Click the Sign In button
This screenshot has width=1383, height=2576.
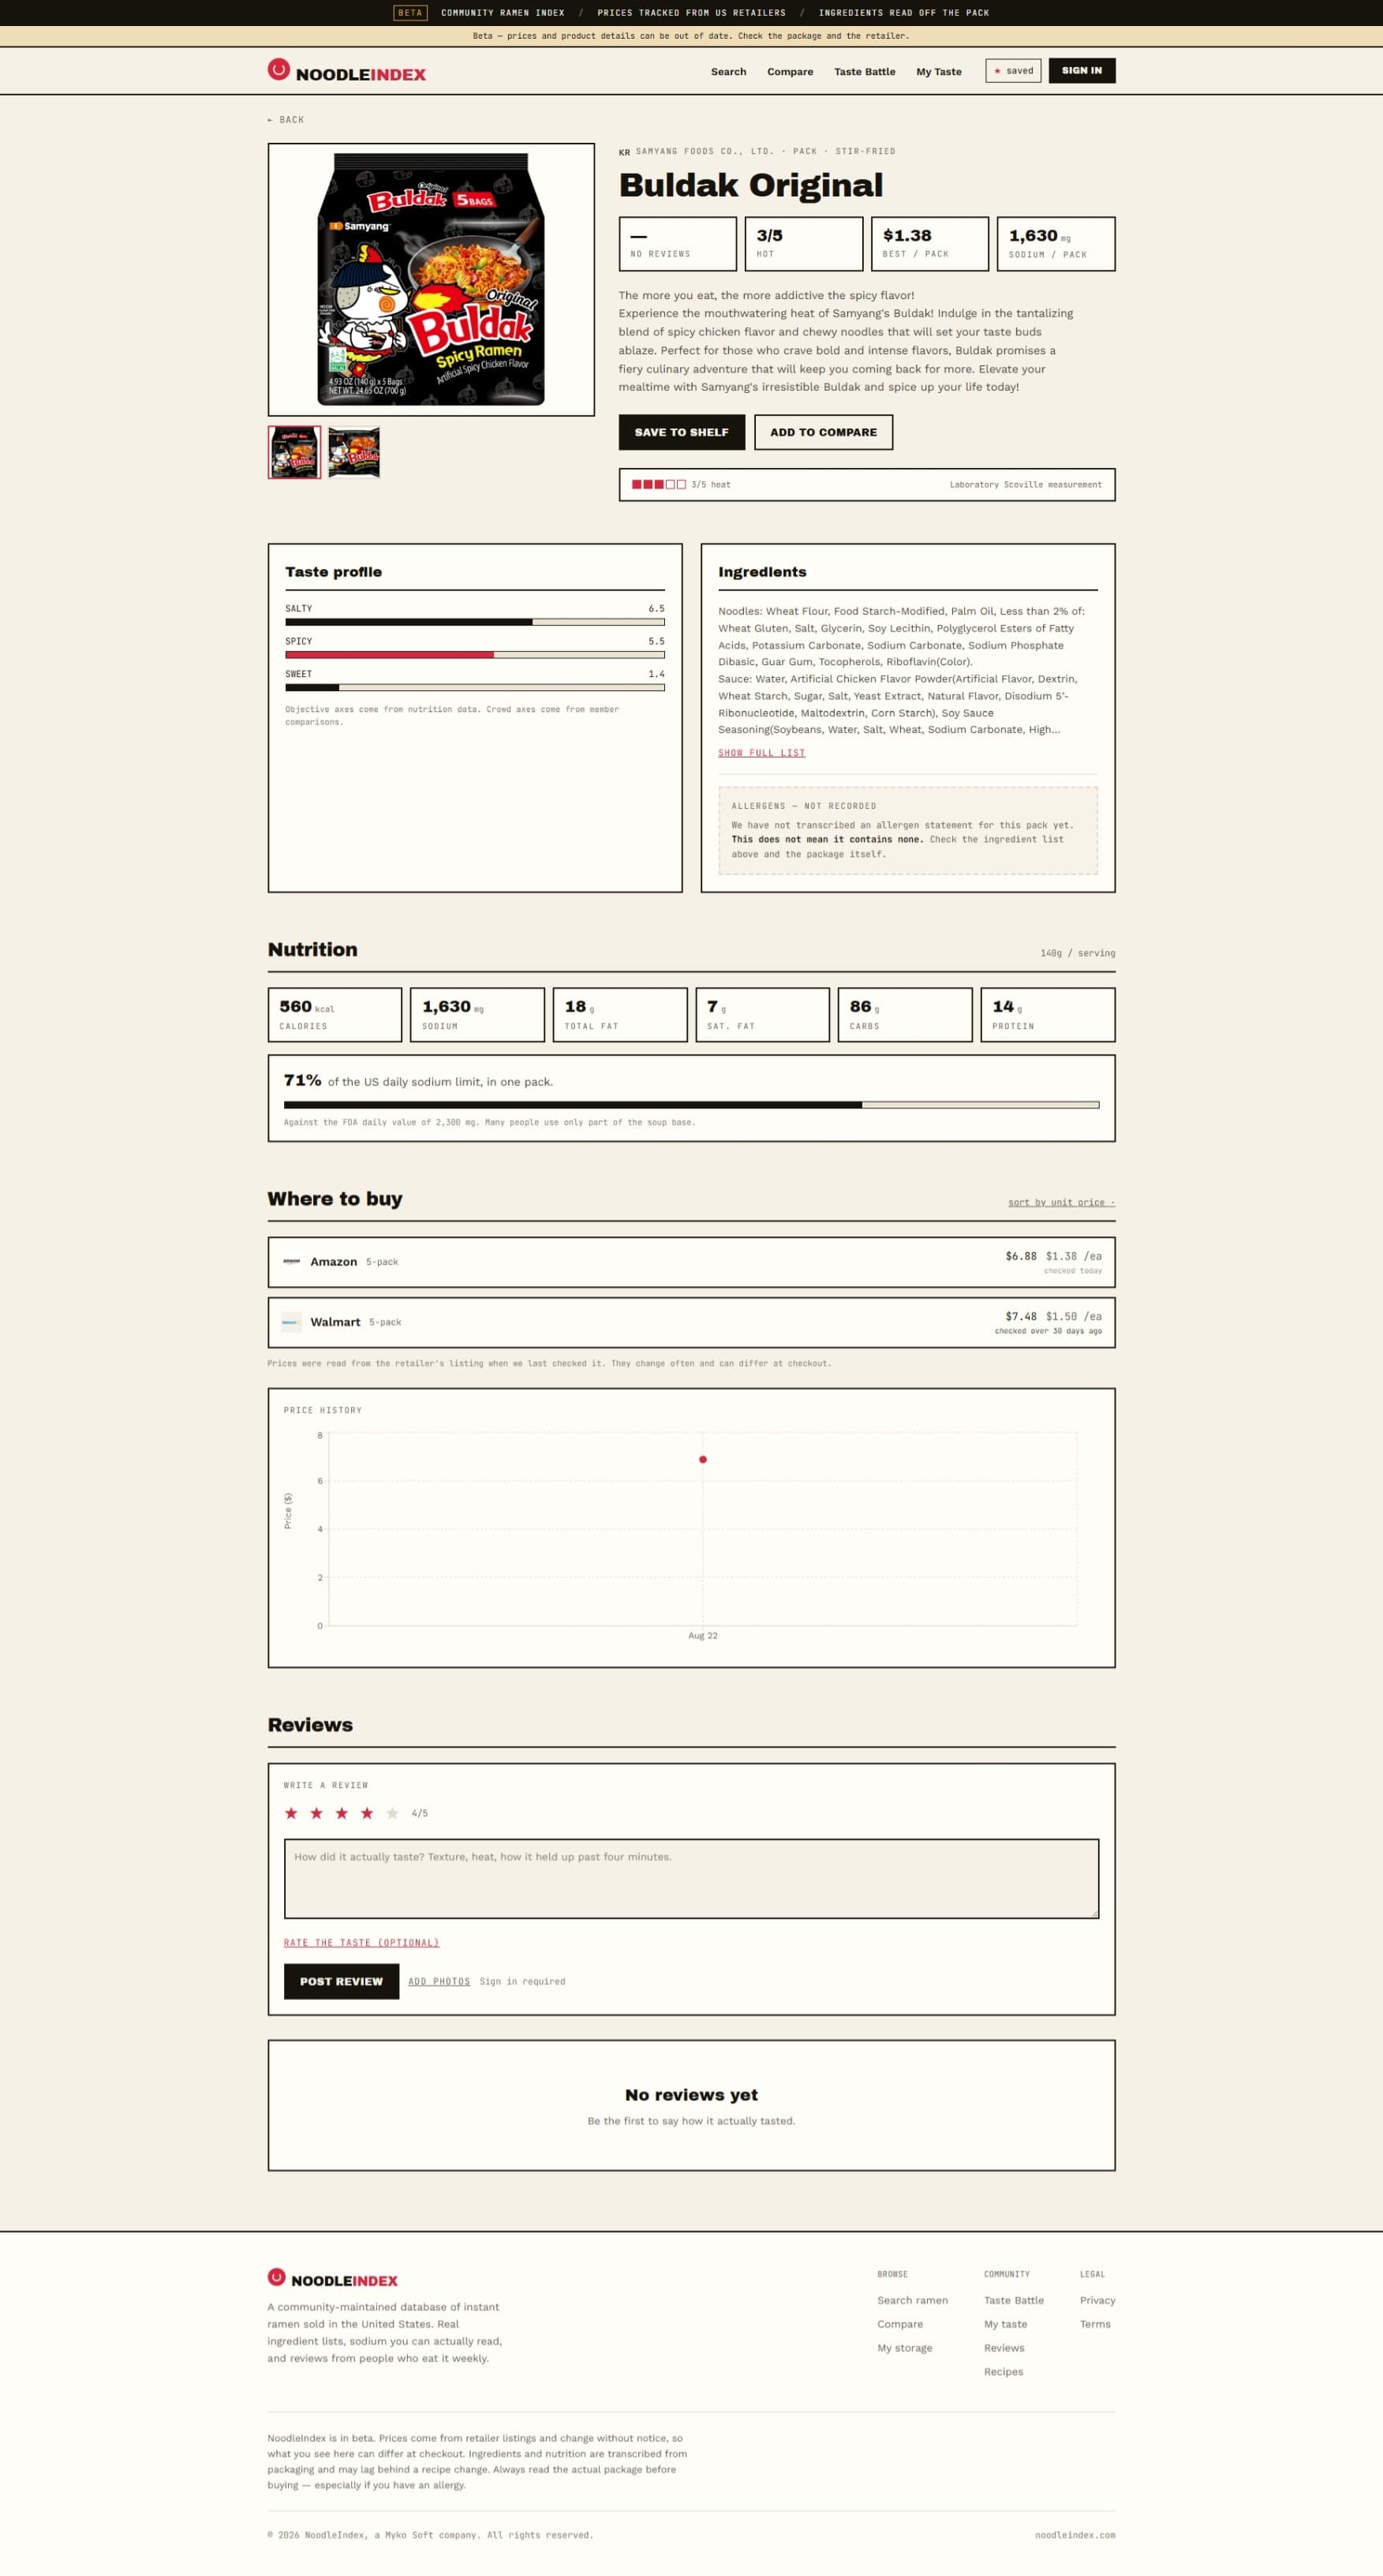1081,71
